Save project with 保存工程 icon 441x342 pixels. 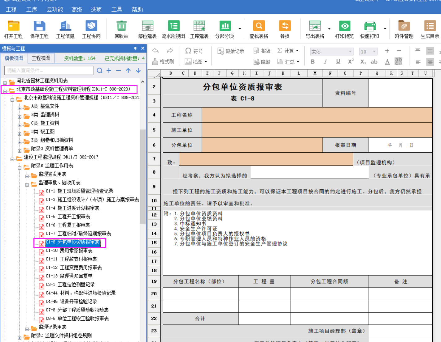pos(39,30)
